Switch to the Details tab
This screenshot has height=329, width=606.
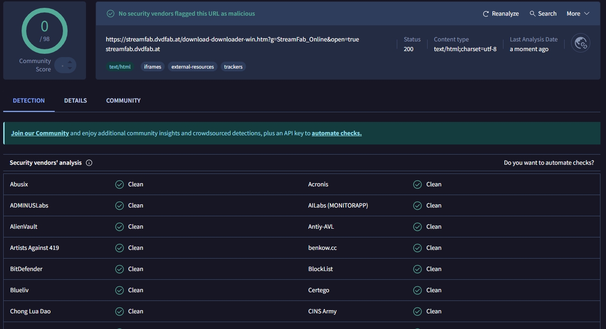tap(75, 100)
